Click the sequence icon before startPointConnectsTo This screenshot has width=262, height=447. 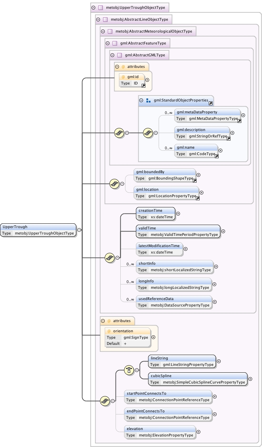(x=105, y=401)
